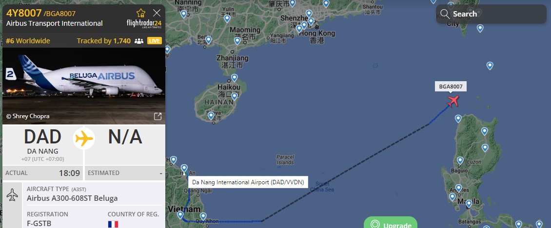Click the red BGA8007 airplane icon on the map

[x=453, y=101]
